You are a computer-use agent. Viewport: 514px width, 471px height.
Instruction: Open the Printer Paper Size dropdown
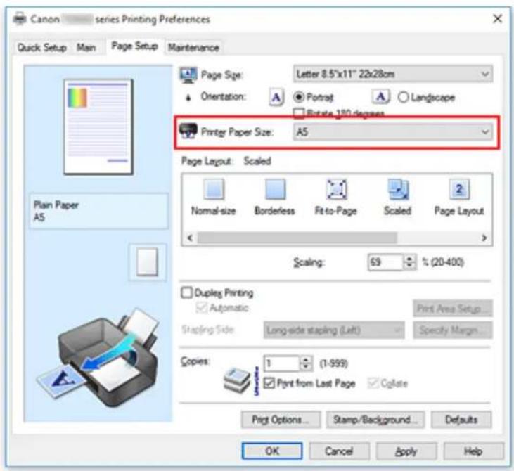click(x=393, y=132)
